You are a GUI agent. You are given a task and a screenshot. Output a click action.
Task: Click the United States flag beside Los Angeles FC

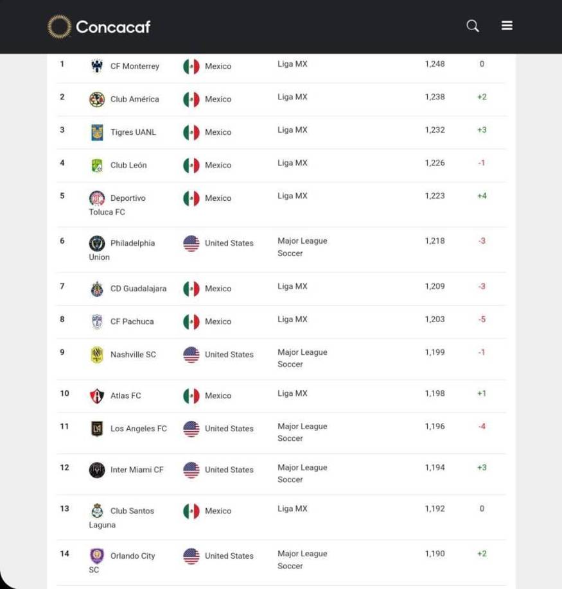coord(191,428)
